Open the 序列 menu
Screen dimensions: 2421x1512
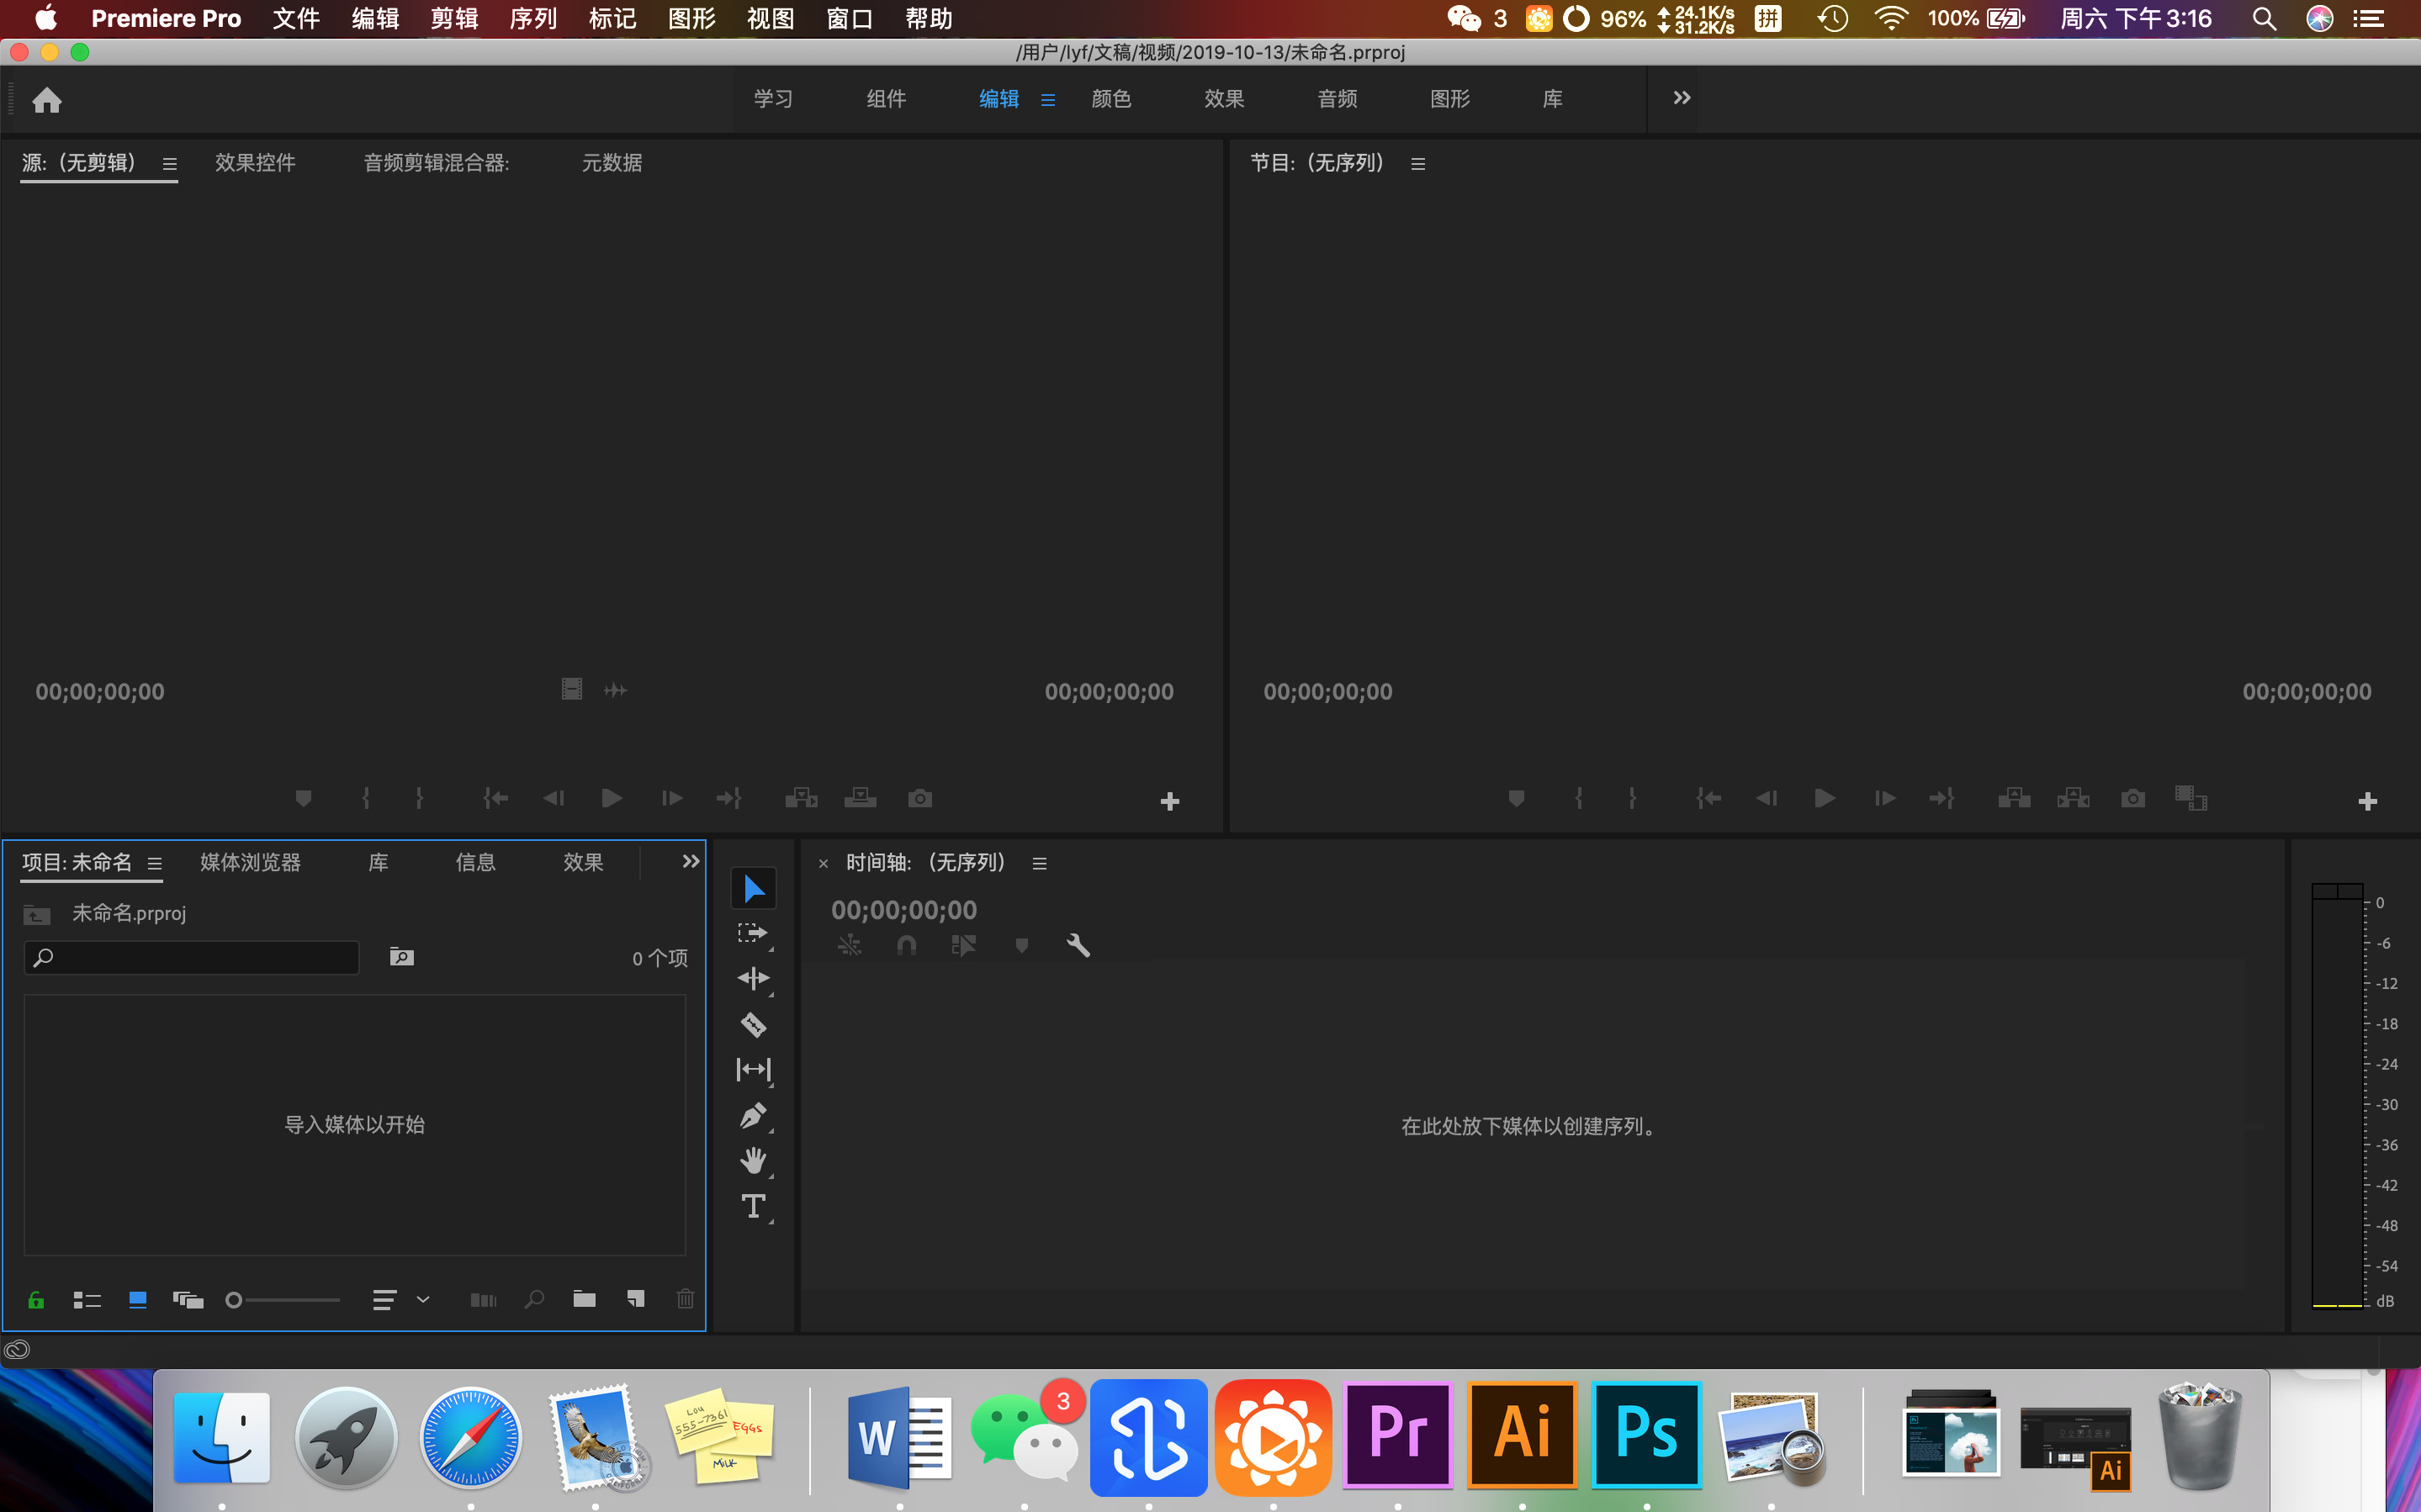[533, 19]
